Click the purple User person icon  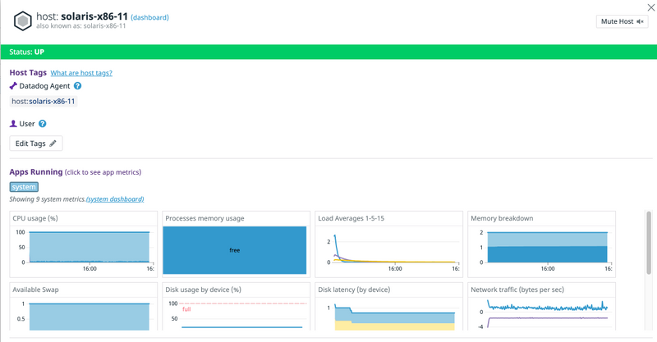[13, 124]
